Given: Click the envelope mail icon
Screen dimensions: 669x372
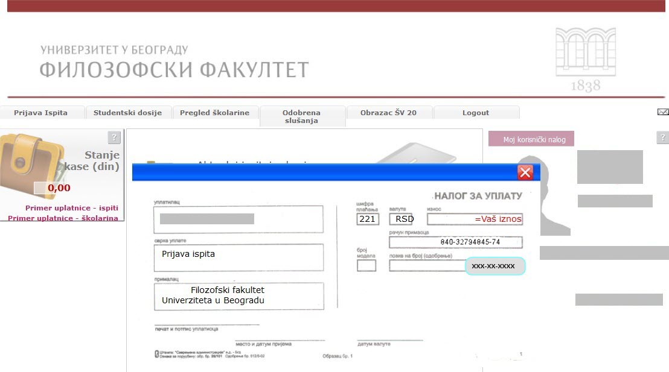Looking at the screenshot, I should point(663,112).
